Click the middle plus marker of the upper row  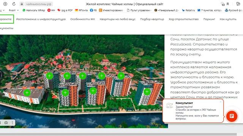point(83,76)
